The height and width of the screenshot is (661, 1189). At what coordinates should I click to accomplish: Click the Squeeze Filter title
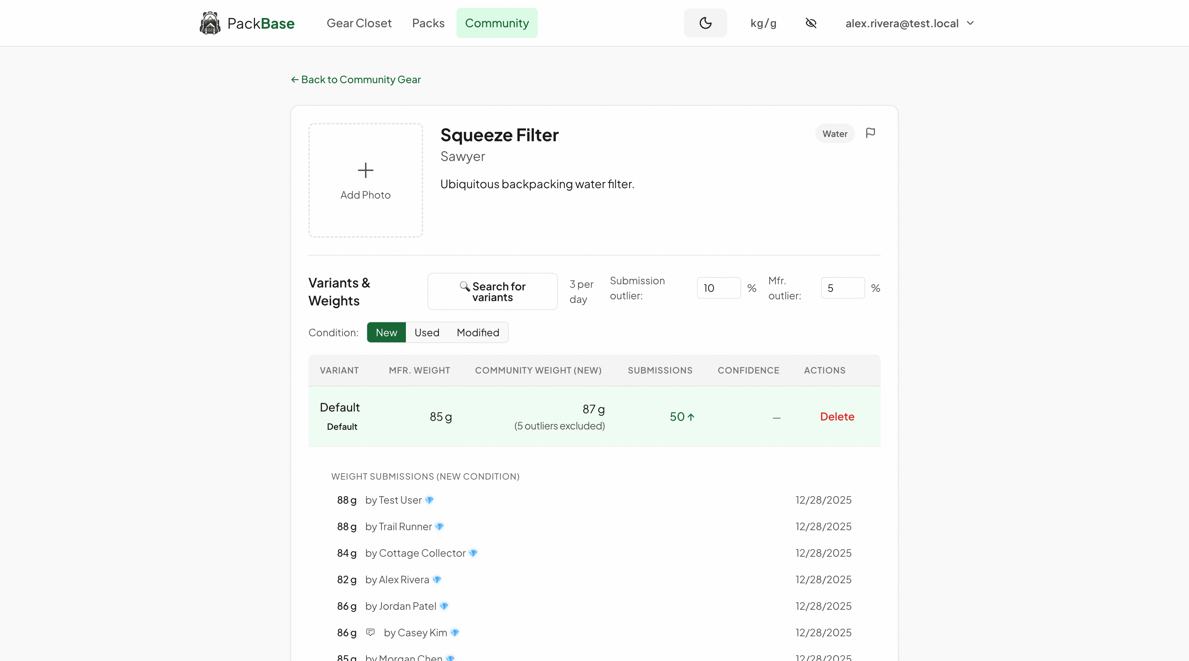499,135
